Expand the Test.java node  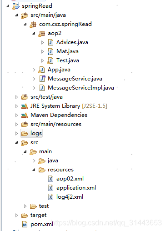click(42, 60)
